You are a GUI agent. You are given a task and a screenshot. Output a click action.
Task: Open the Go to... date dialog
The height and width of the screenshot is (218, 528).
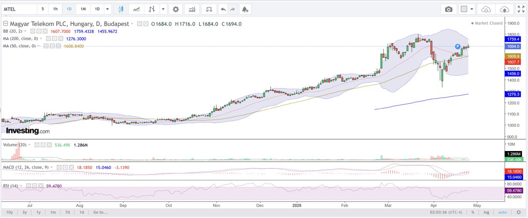pyautogui.click(x=100, y=212)
